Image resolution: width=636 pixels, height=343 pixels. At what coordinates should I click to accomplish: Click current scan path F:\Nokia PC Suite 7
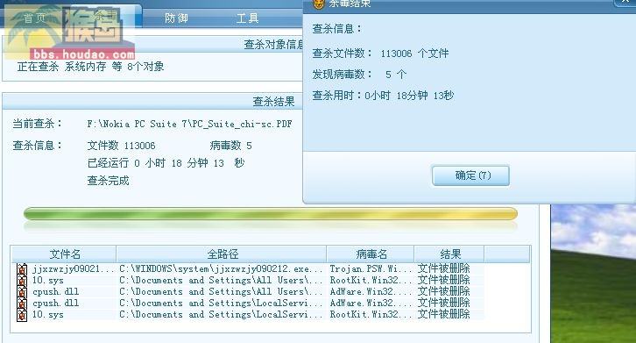[x=189, y=124]
